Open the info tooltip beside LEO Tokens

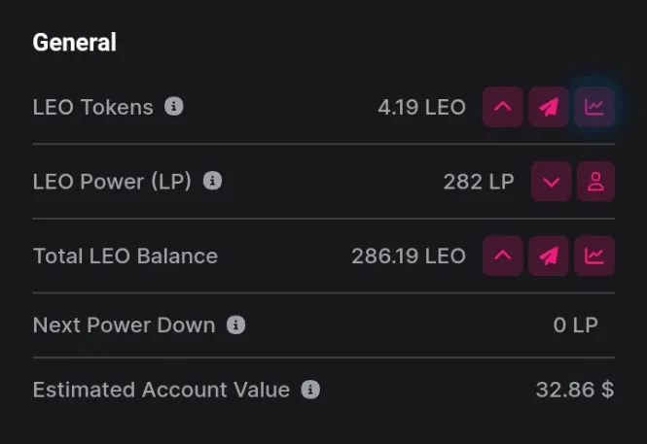pos(174,107)
